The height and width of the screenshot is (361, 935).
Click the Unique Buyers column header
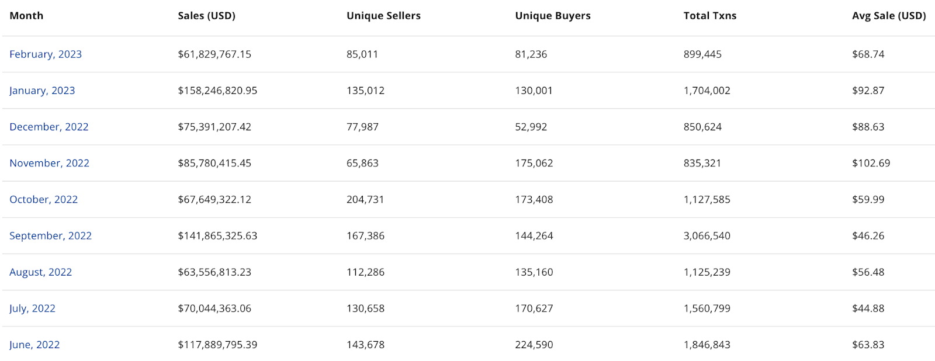click(x=552, y=16)
